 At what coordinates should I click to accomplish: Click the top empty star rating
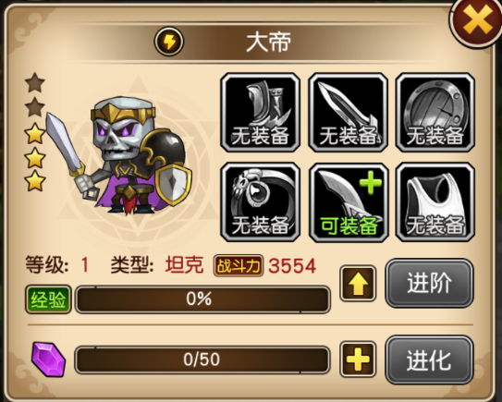(34, 82)
